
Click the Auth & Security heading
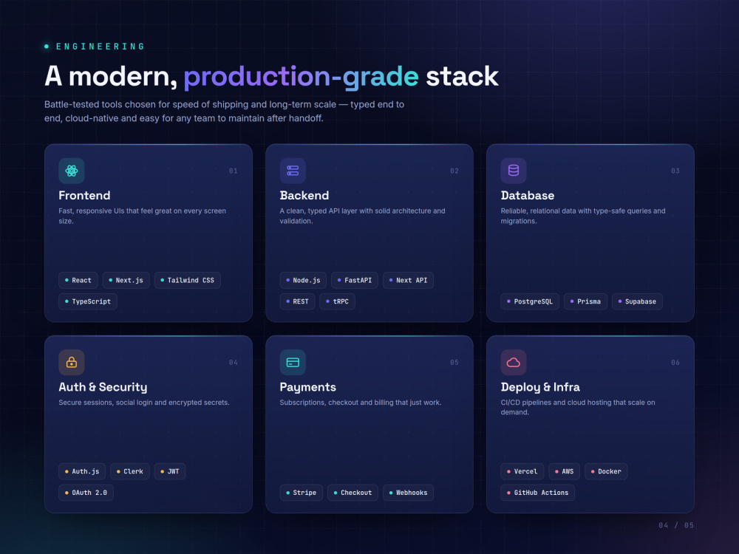point(103,387)
